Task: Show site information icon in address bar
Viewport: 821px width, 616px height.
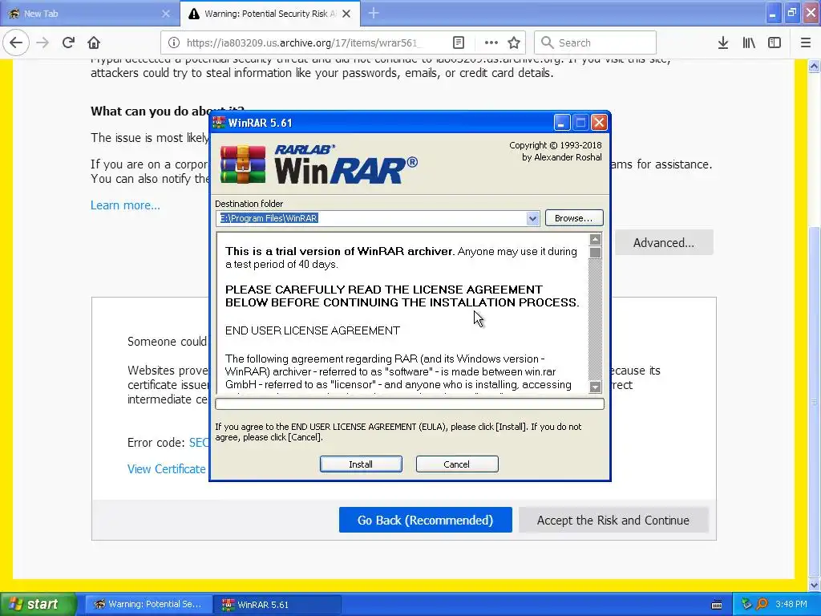Action: pos(174,43)
